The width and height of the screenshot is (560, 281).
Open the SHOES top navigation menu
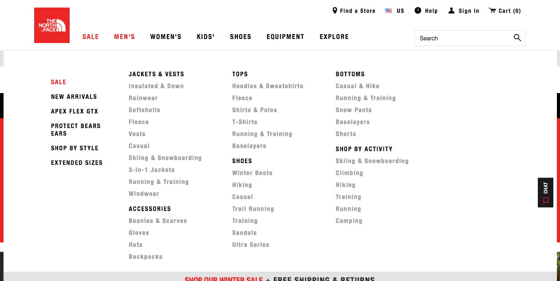pos(241,37)
